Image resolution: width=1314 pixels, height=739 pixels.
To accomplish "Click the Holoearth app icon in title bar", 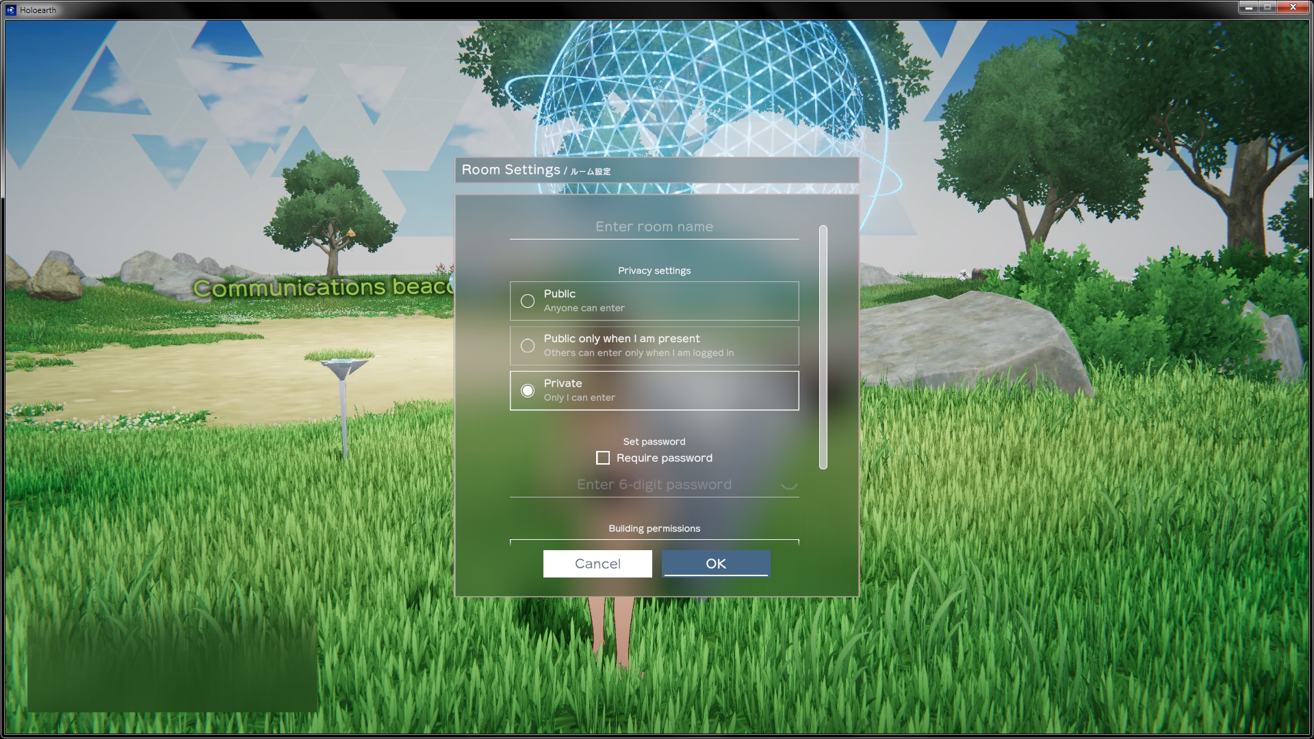I will (x=10, y=10).
